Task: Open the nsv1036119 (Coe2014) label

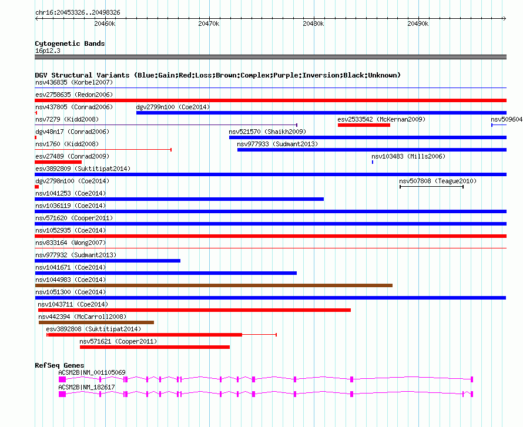Action: coord(71,206)
